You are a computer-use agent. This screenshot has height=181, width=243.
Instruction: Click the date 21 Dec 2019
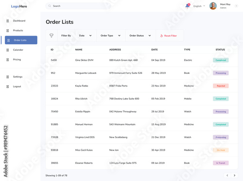(158, 137)
